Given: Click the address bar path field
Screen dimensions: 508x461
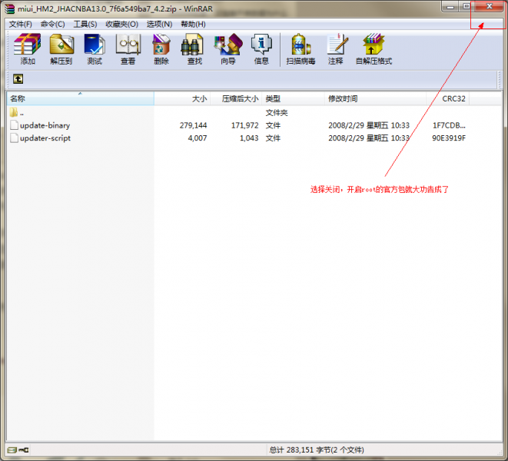Looking at the screenshot, I should (261, 78).
